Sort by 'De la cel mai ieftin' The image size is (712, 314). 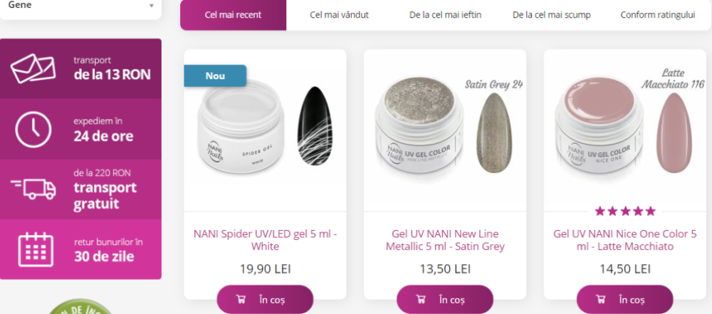(446, 15)
